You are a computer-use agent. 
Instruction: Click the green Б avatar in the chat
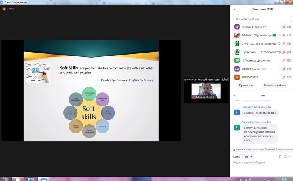(237, 127)
